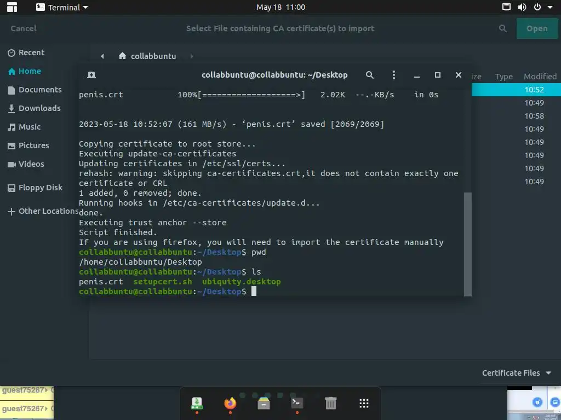Sort file list by Type column
561x420 pixels.
(x=504, y=77)
